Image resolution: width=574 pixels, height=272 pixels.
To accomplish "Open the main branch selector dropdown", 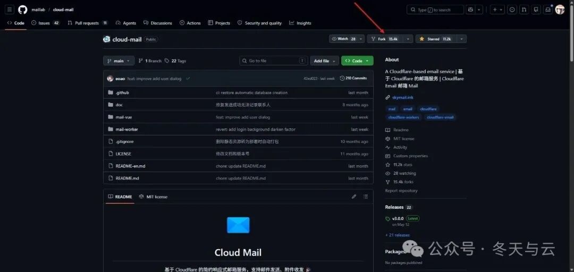I will (119, 61).
